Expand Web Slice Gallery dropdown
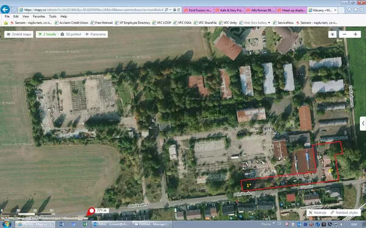The height and width of the screenshot is (228, 366). click(x=269, y=23)
